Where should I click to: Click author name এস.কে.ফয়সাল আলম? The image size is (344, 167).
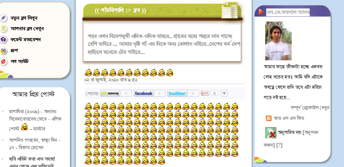pyautogui.click(x=288, y=12)
